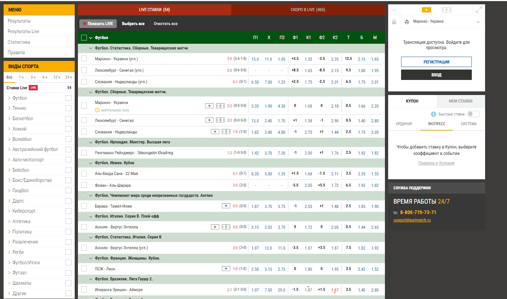Play video for Словакия - Нидерланды friendly row
This screenshot has height=299, width=507.
click(215, 132)
